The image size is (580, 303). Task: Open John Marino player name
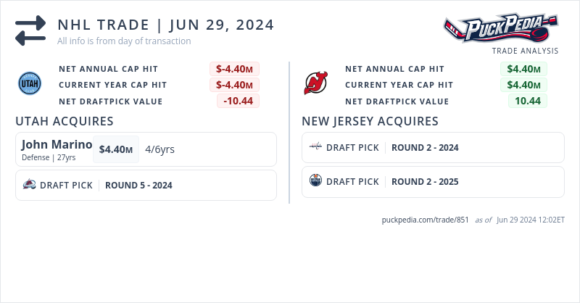coord(57,144)
